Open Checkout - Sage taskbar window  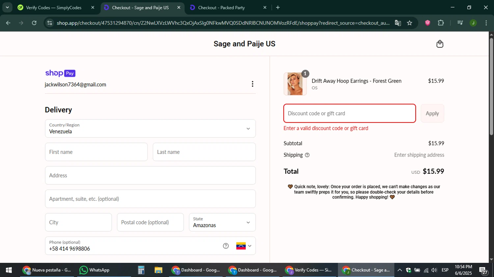tap(366, 270)
